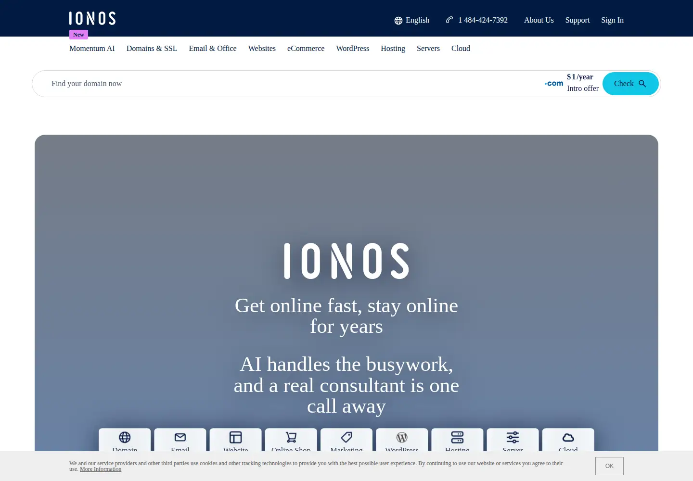Open the Online Shop cart icon tile
This screenshot has height=481, width=693.
pos(291,440)
